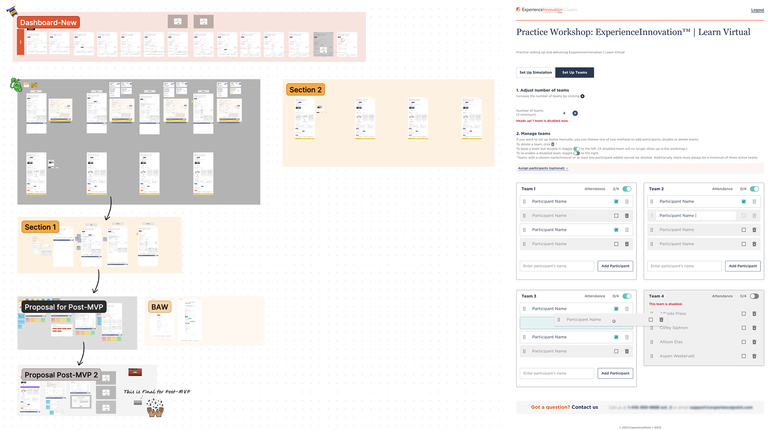
Task: Toggle Team 1 active switch
Action: [627, 189]
